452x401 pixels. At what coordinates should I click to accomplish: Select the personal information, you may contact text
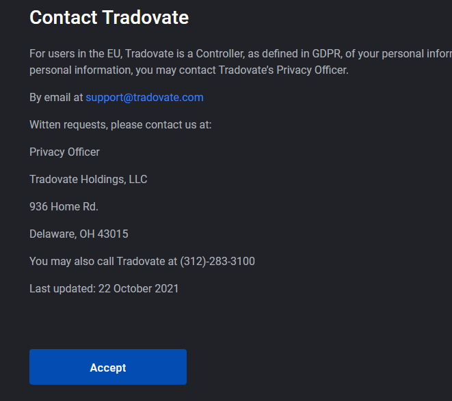[122, 70]
